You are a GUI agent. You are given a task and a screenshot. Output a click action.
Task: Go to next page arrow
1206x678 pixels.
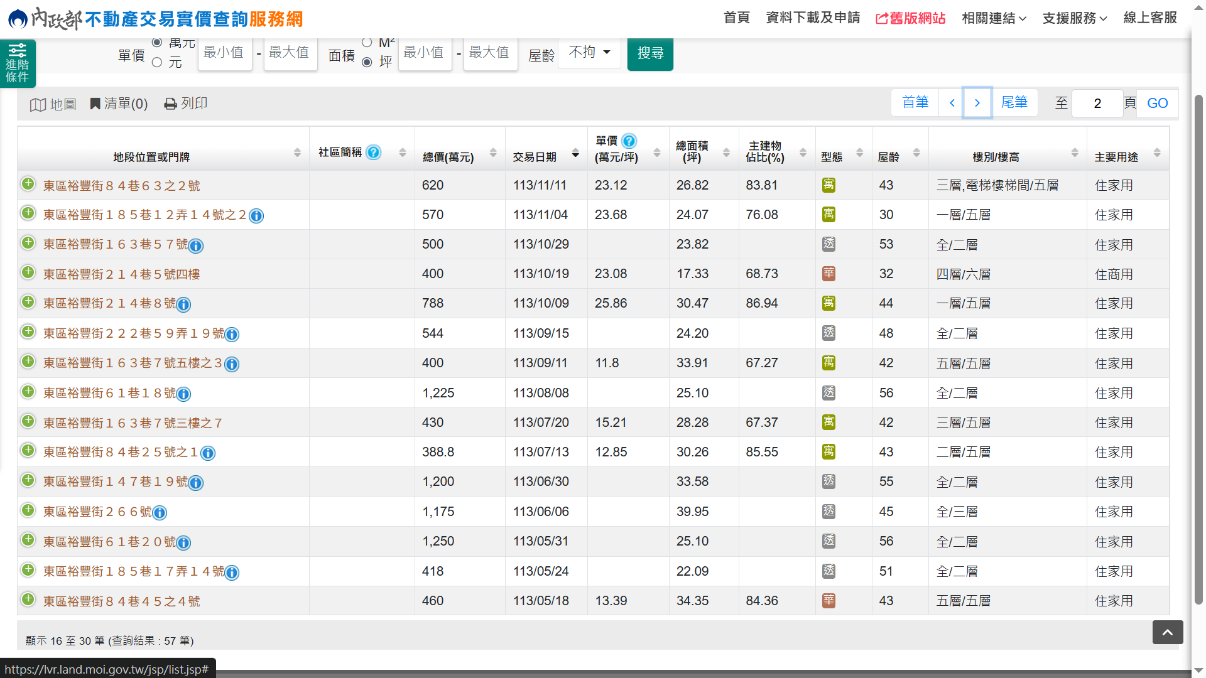pos(977,102)
